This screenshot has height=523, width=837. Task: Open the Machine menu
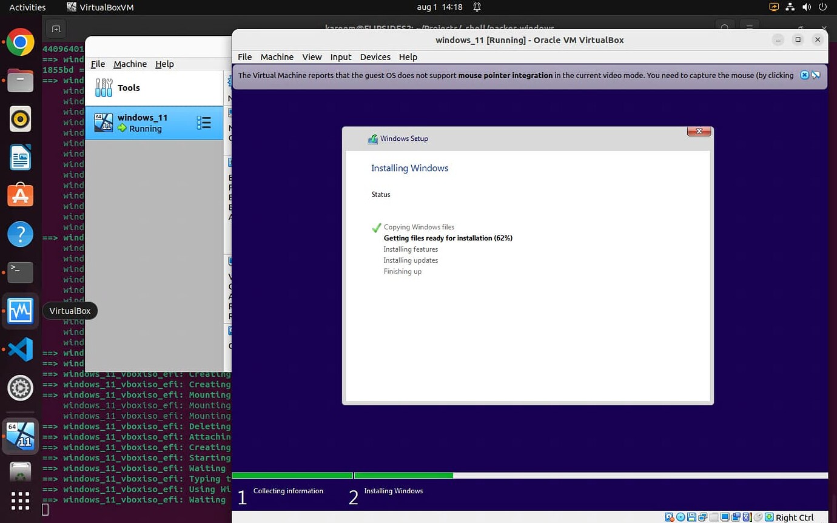click(277, 56)
